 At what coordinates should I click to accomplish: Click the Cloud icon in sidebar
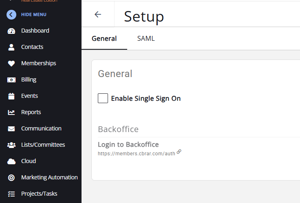(11, 161)
